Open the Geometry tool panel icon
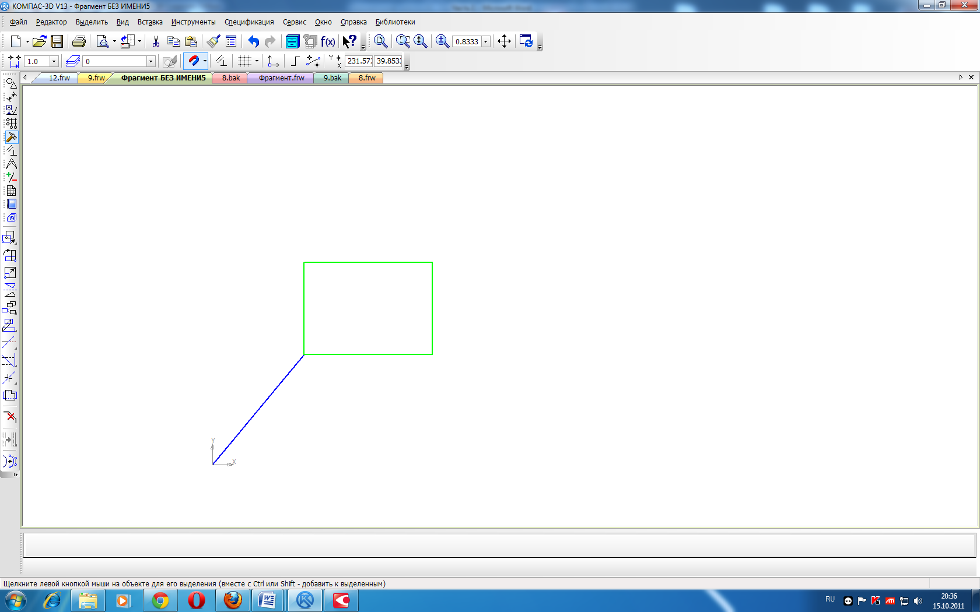Viewport: 980px width, 612px height. [11, 83]
